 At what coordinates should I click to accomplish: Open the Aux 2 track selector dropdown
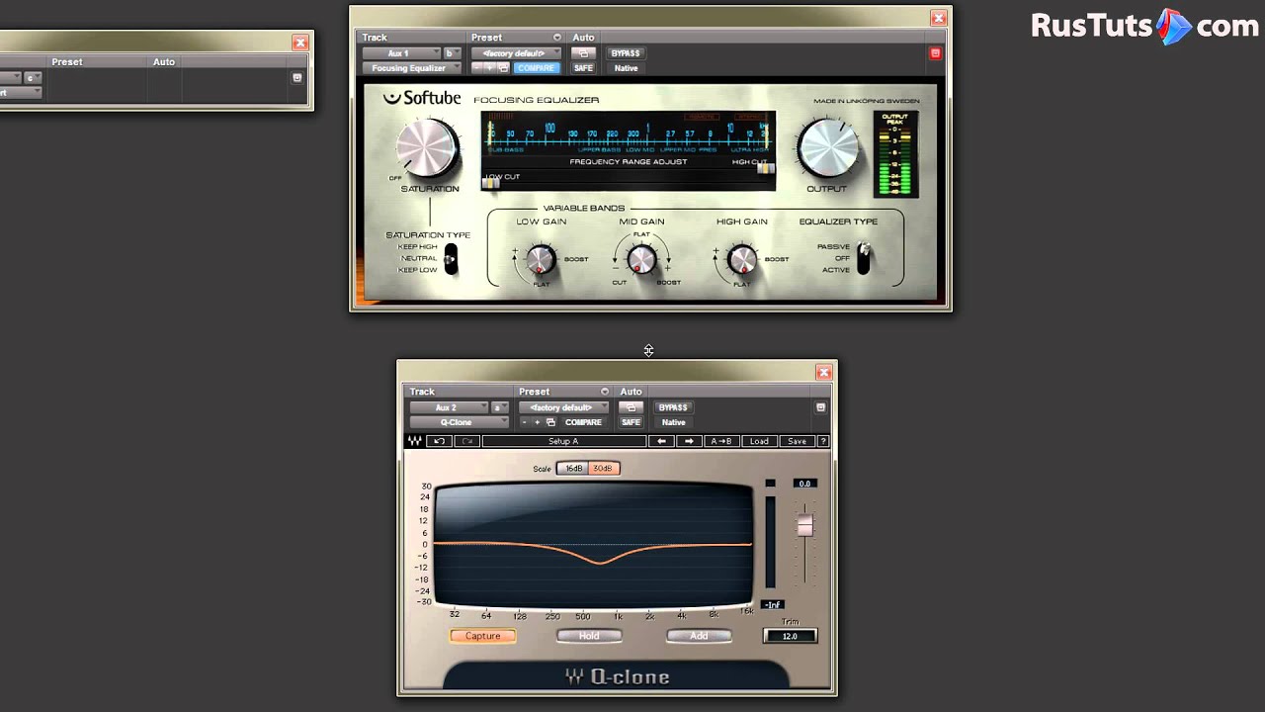(449, 407)
